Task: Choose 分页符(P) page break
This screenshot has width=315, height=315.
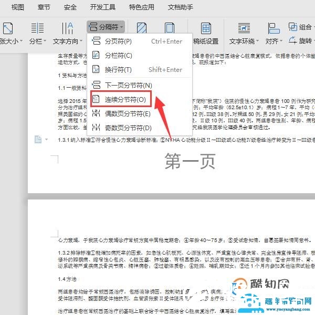Action: (x=140, y=41)
